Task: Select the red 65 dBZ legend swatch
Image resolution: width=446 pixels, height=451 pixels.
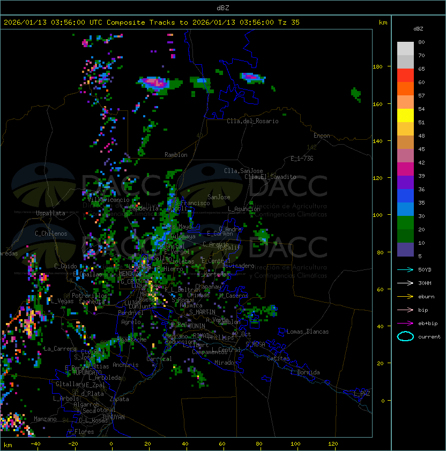Action: point(405,76)
